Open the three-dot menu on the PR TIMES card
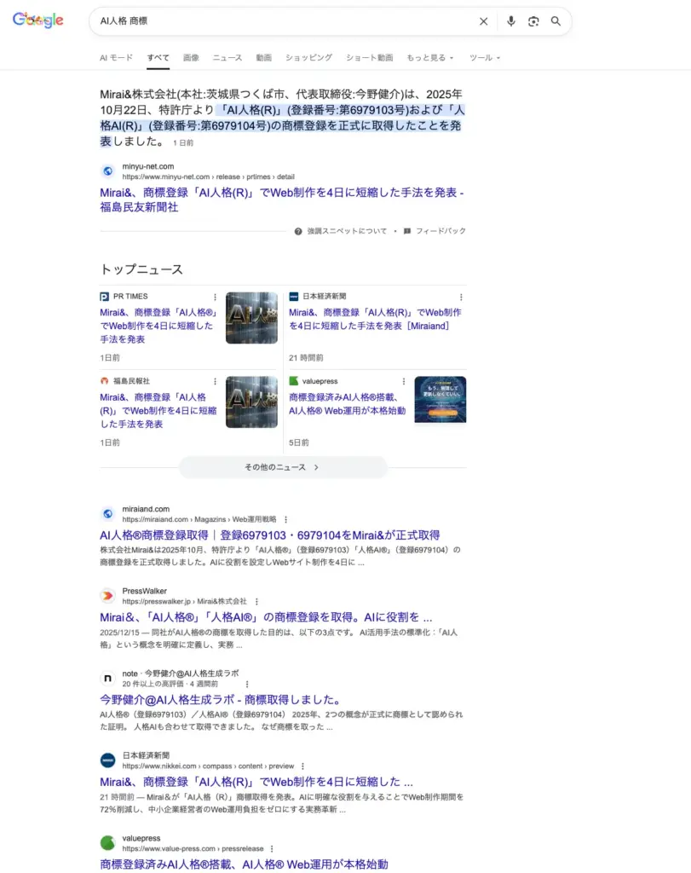Image resolution: width=691 pixels, height=873 pixels. pos(214,296)
